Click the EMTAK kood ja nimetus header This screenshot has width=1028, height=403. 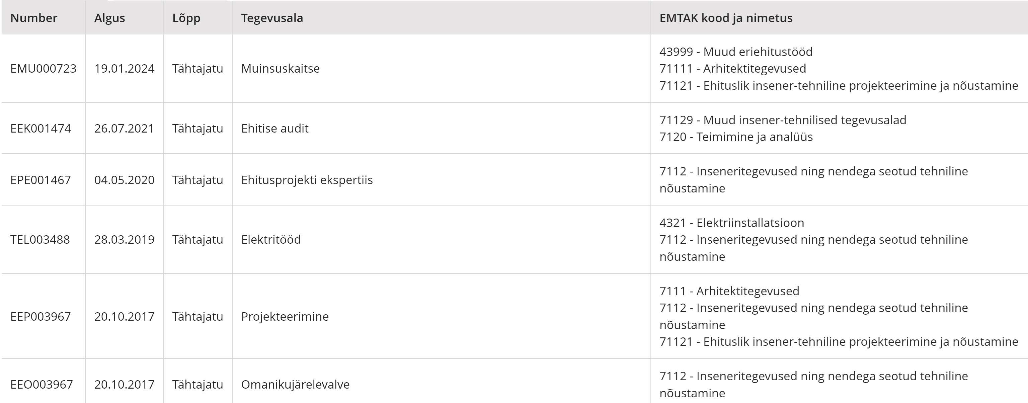click(x=725, y=18)
